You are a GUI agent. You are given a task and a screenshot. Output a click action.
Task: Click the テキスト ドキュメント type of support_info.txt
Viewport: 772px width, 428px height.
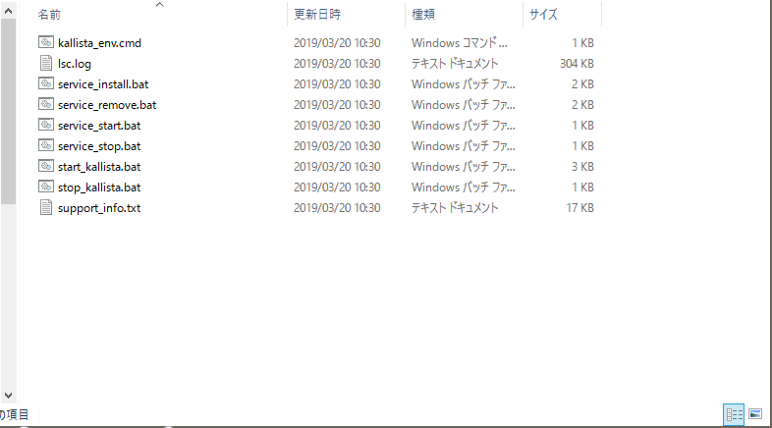pos(455,208)
